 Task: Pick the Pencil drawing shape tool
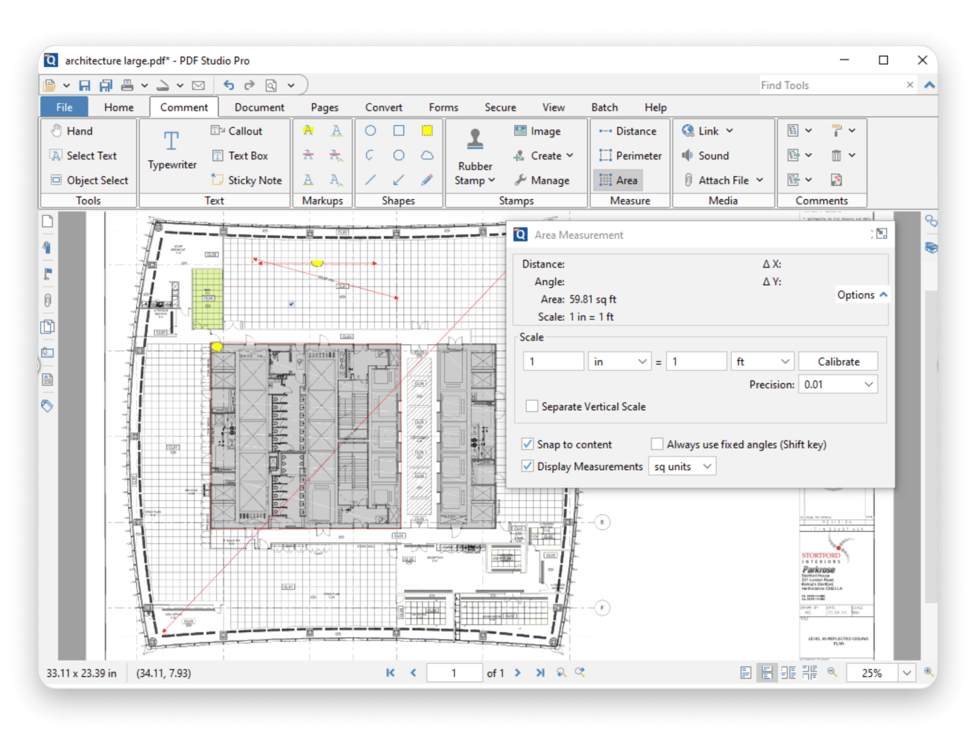(427, 180)
